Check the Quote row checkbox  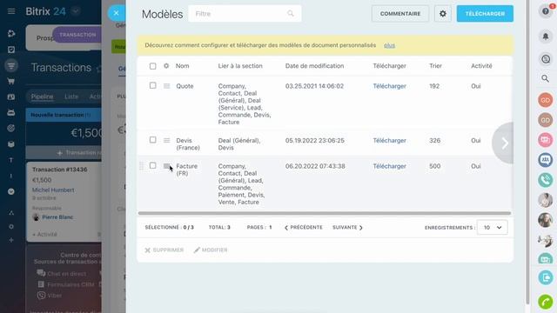153,85
